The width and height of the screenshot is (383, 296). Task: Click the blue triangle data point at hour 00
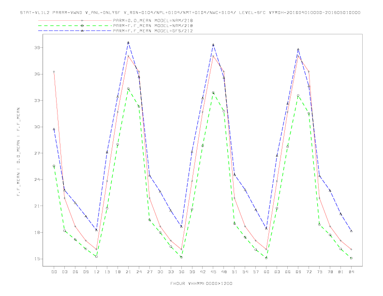[x=54, y=129]
